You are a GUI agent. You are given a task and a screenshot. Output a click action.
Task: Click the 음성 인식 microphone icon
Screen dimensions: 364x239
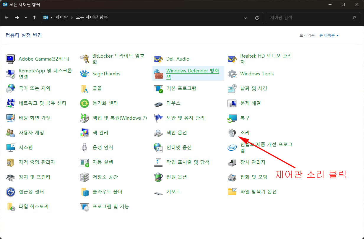[84, 147]
